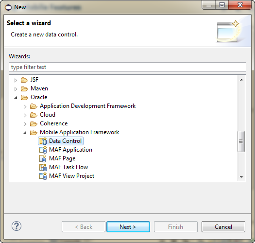255x243 pixels.
Task: Maximize the New wizard window
Action: point(222,5)
